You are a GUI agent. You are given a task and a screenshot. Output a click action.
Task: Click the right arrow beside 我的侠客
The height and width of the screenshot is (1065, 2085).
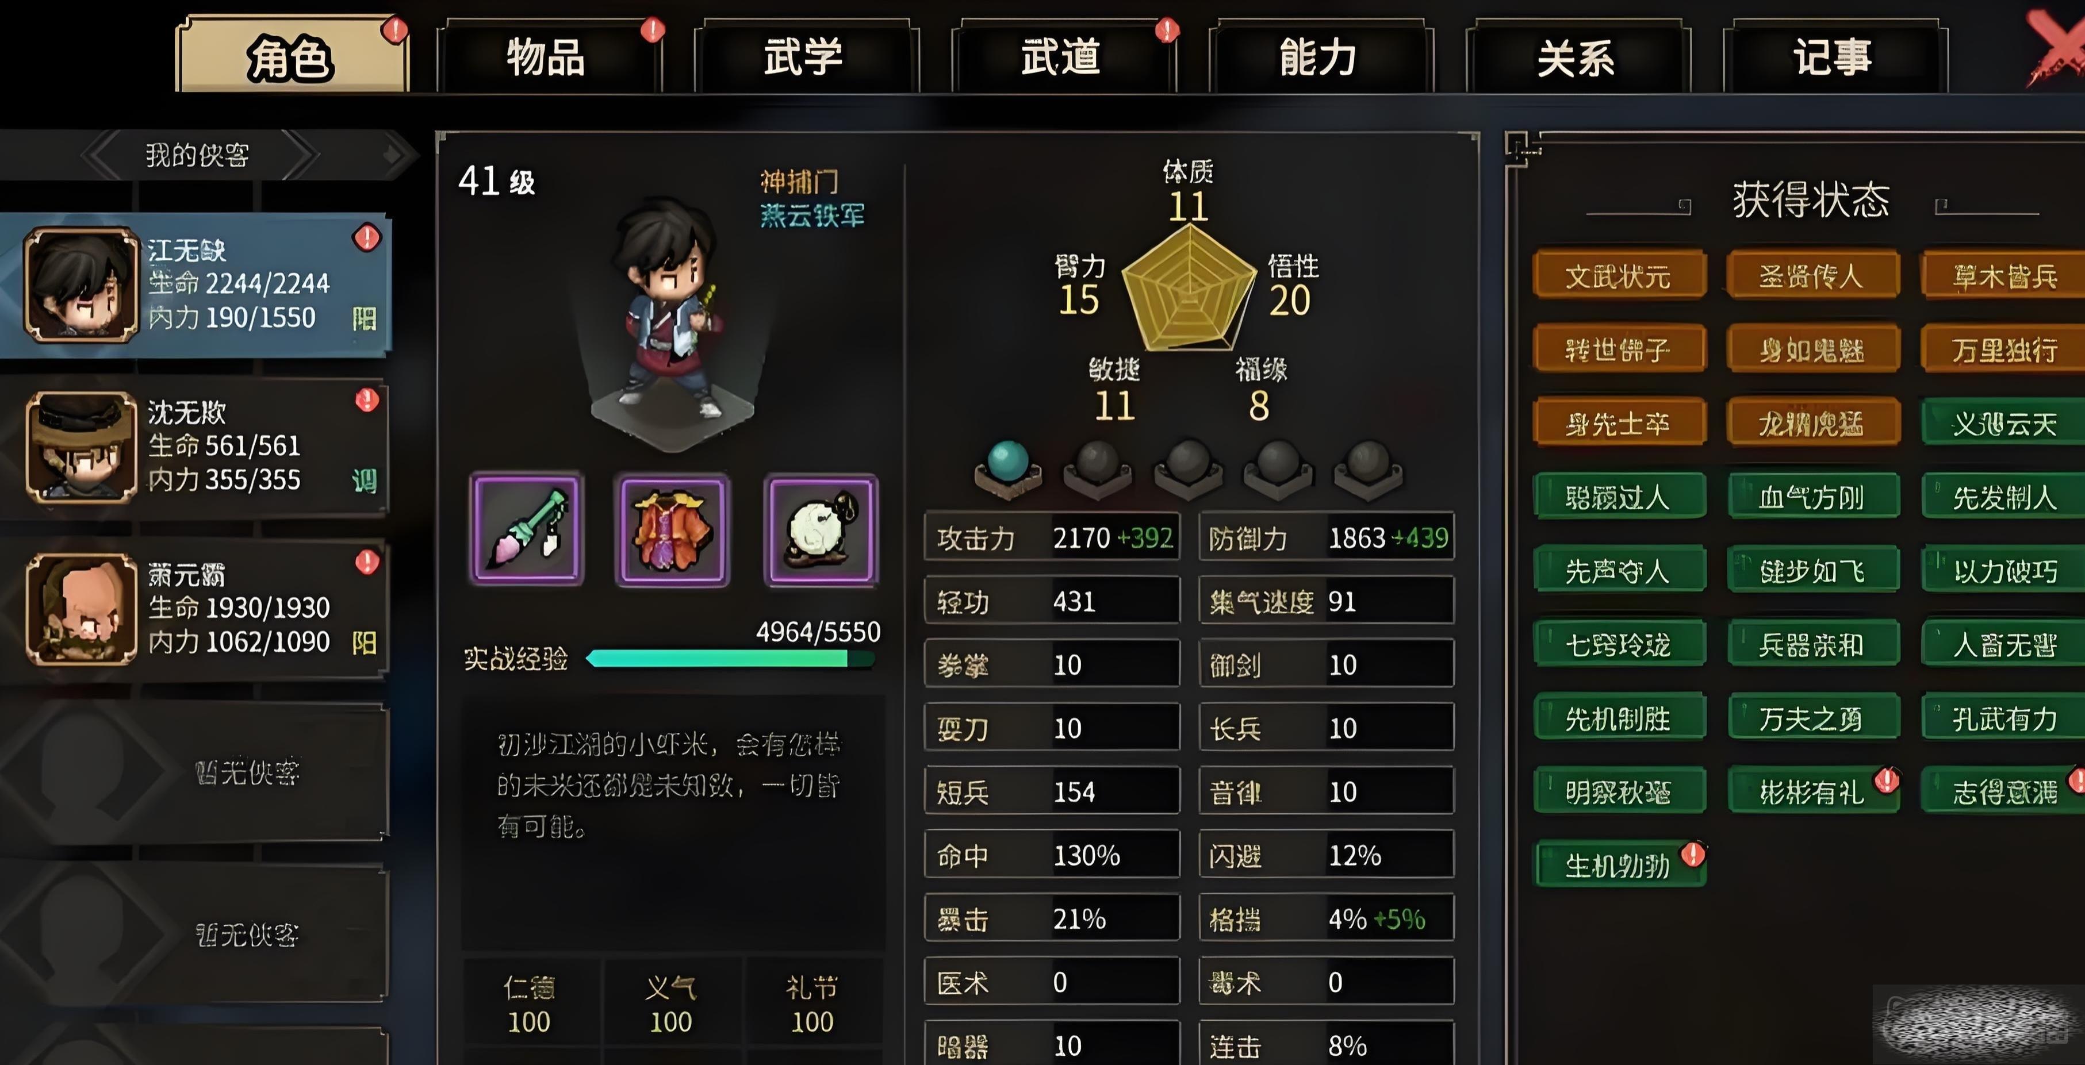300,155
